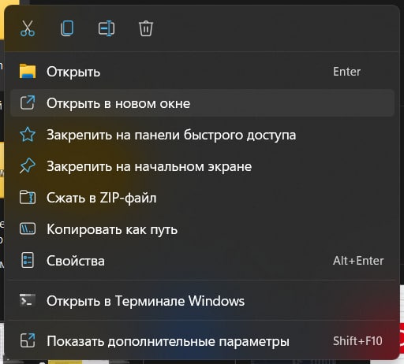Open Свойства menu entry
The height and width of the screenshot is (364, 404).
click(x=202, y=261)
